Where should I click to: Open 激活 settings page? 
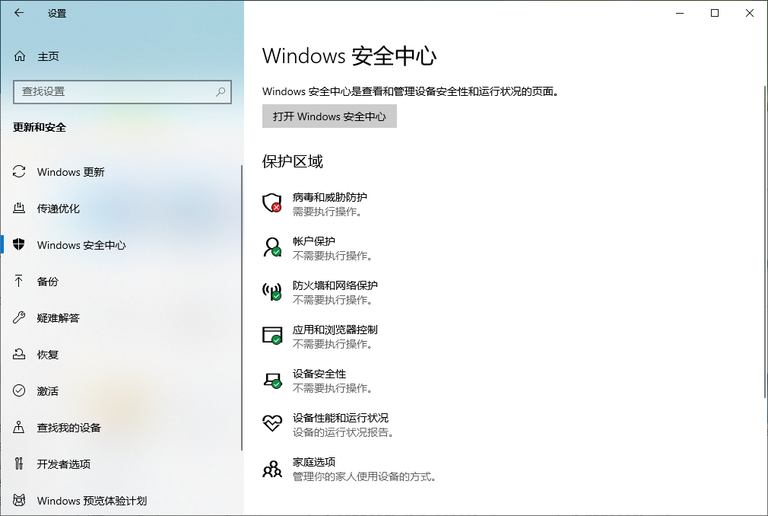[x=47, y=391]
